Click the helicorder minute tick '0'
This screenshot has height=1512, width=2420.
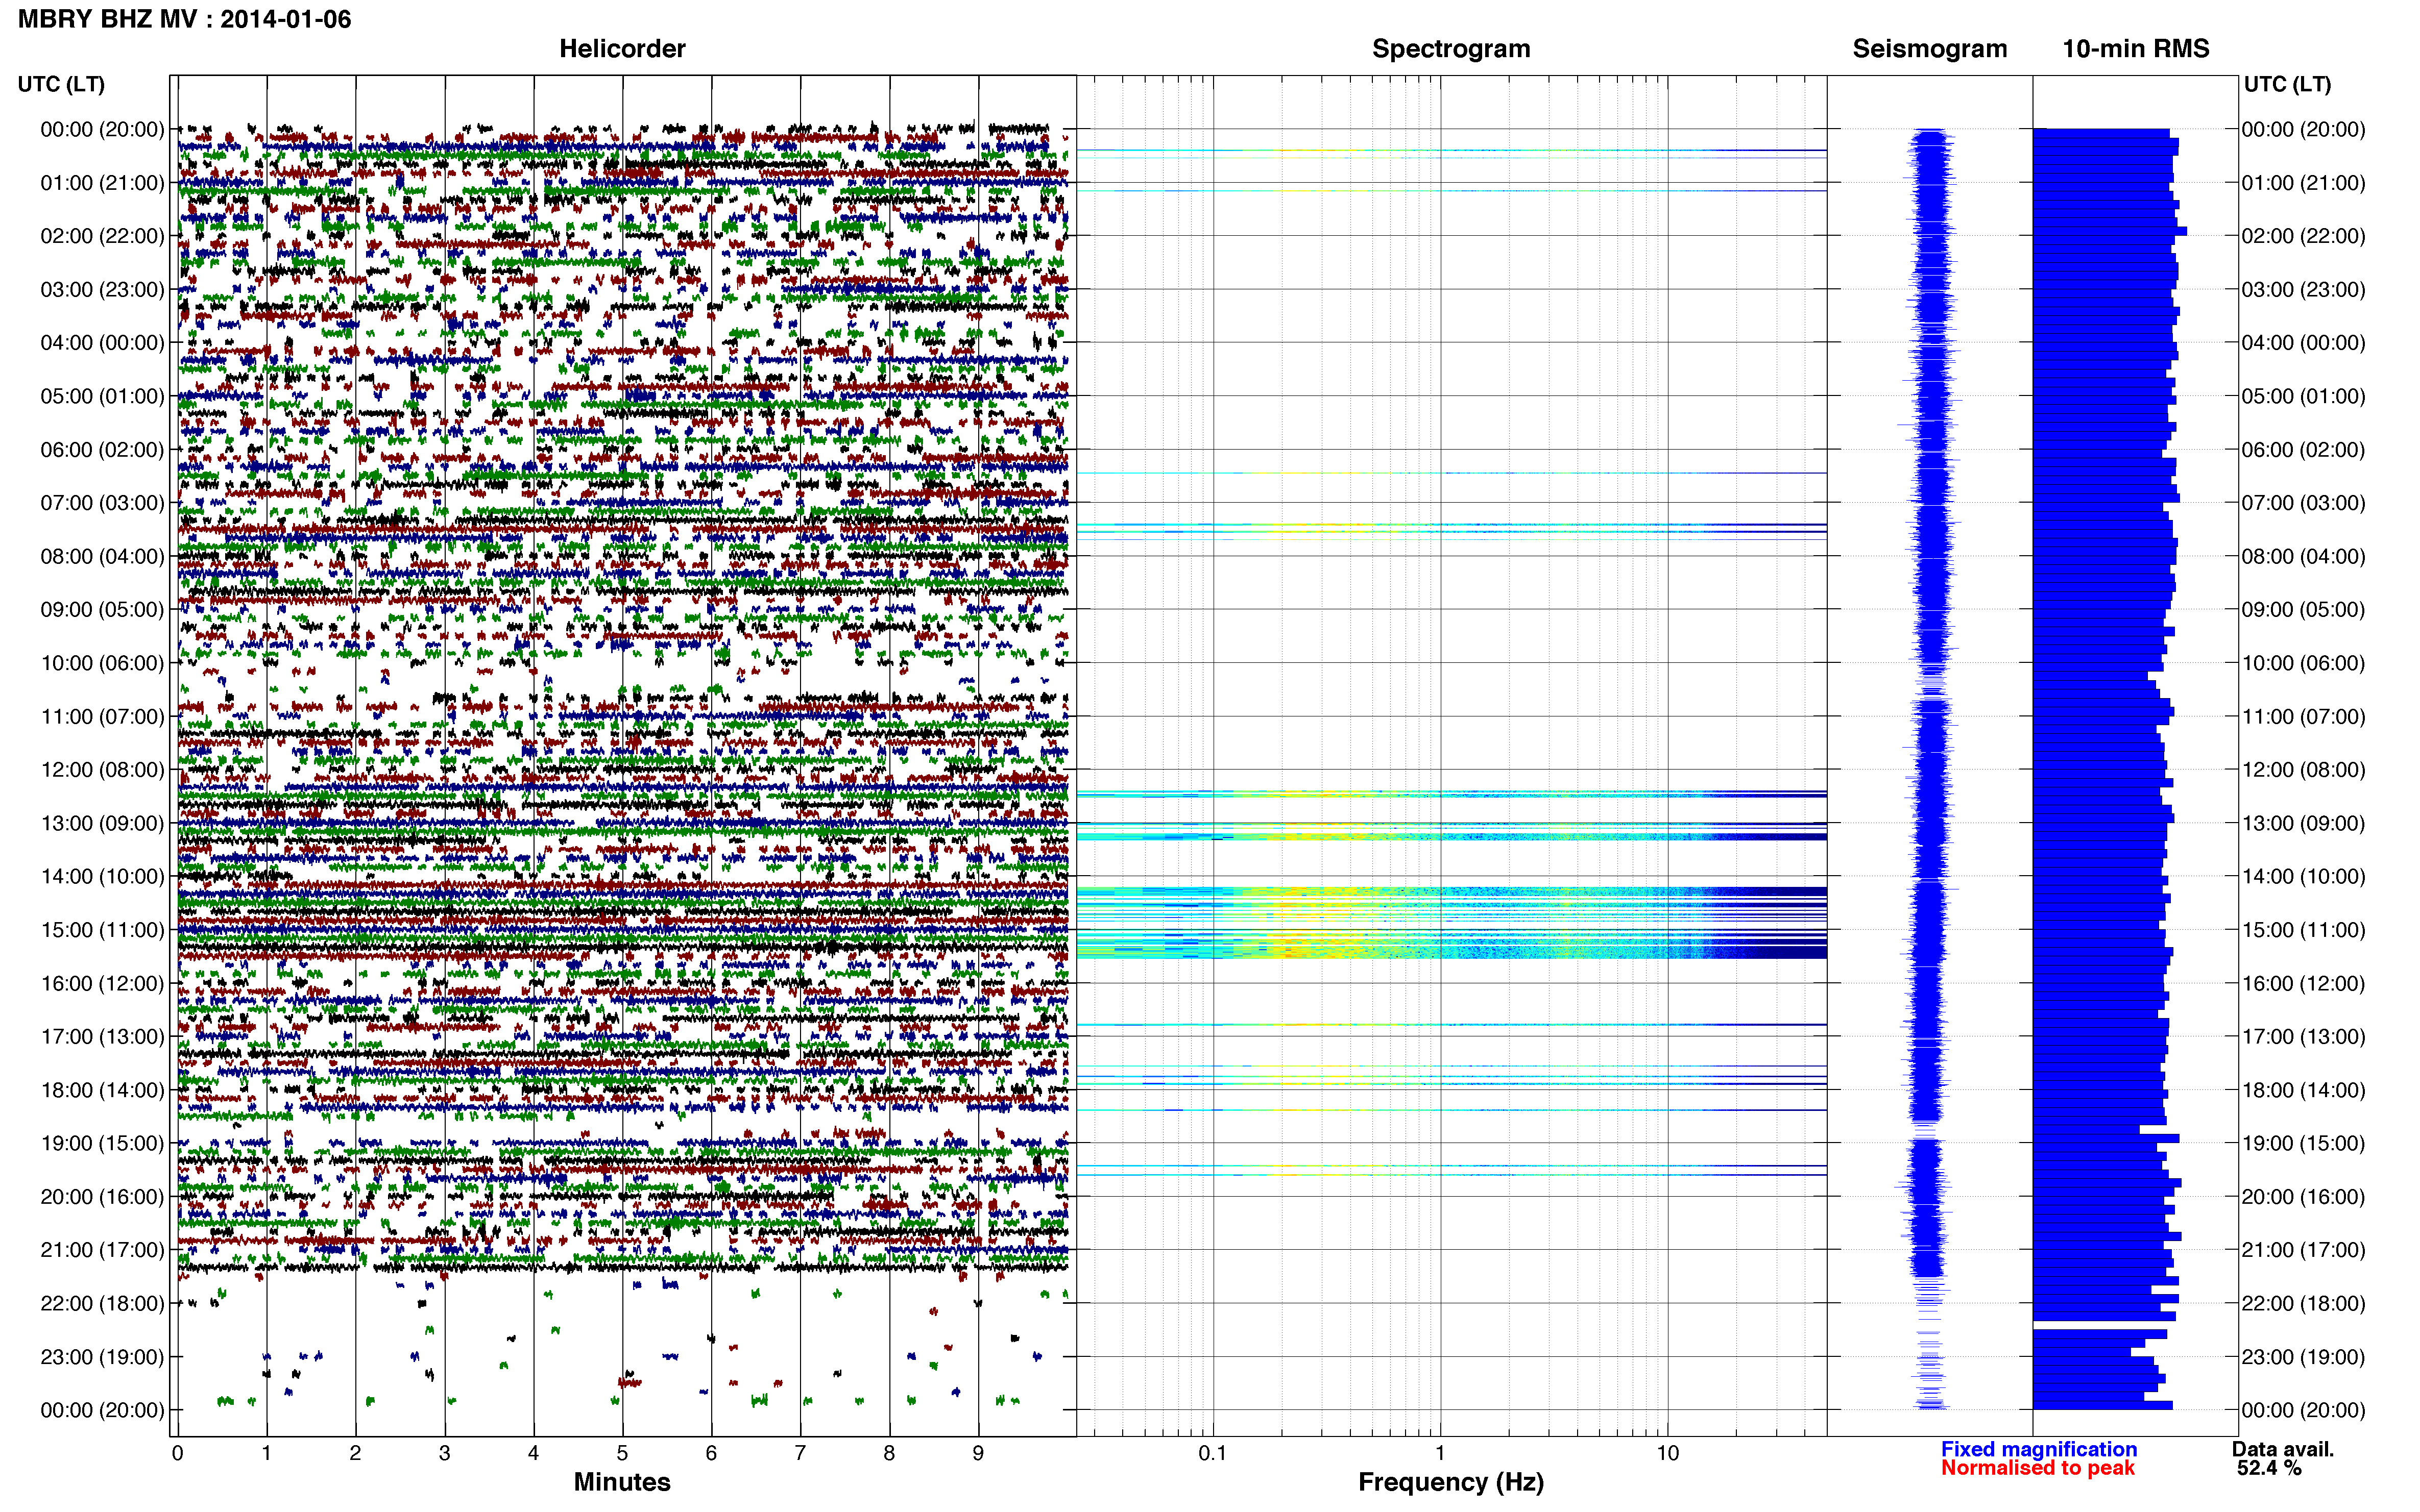pos(177,1453)
